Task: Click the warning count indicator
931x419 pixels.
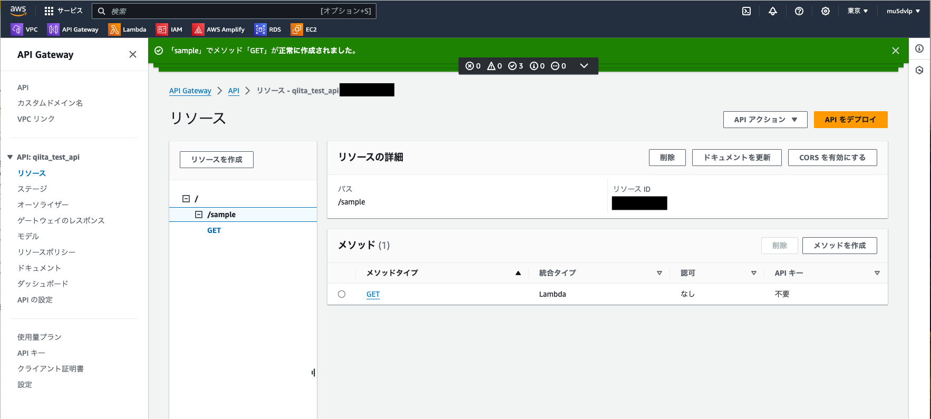Action: (x=494, y=66)
